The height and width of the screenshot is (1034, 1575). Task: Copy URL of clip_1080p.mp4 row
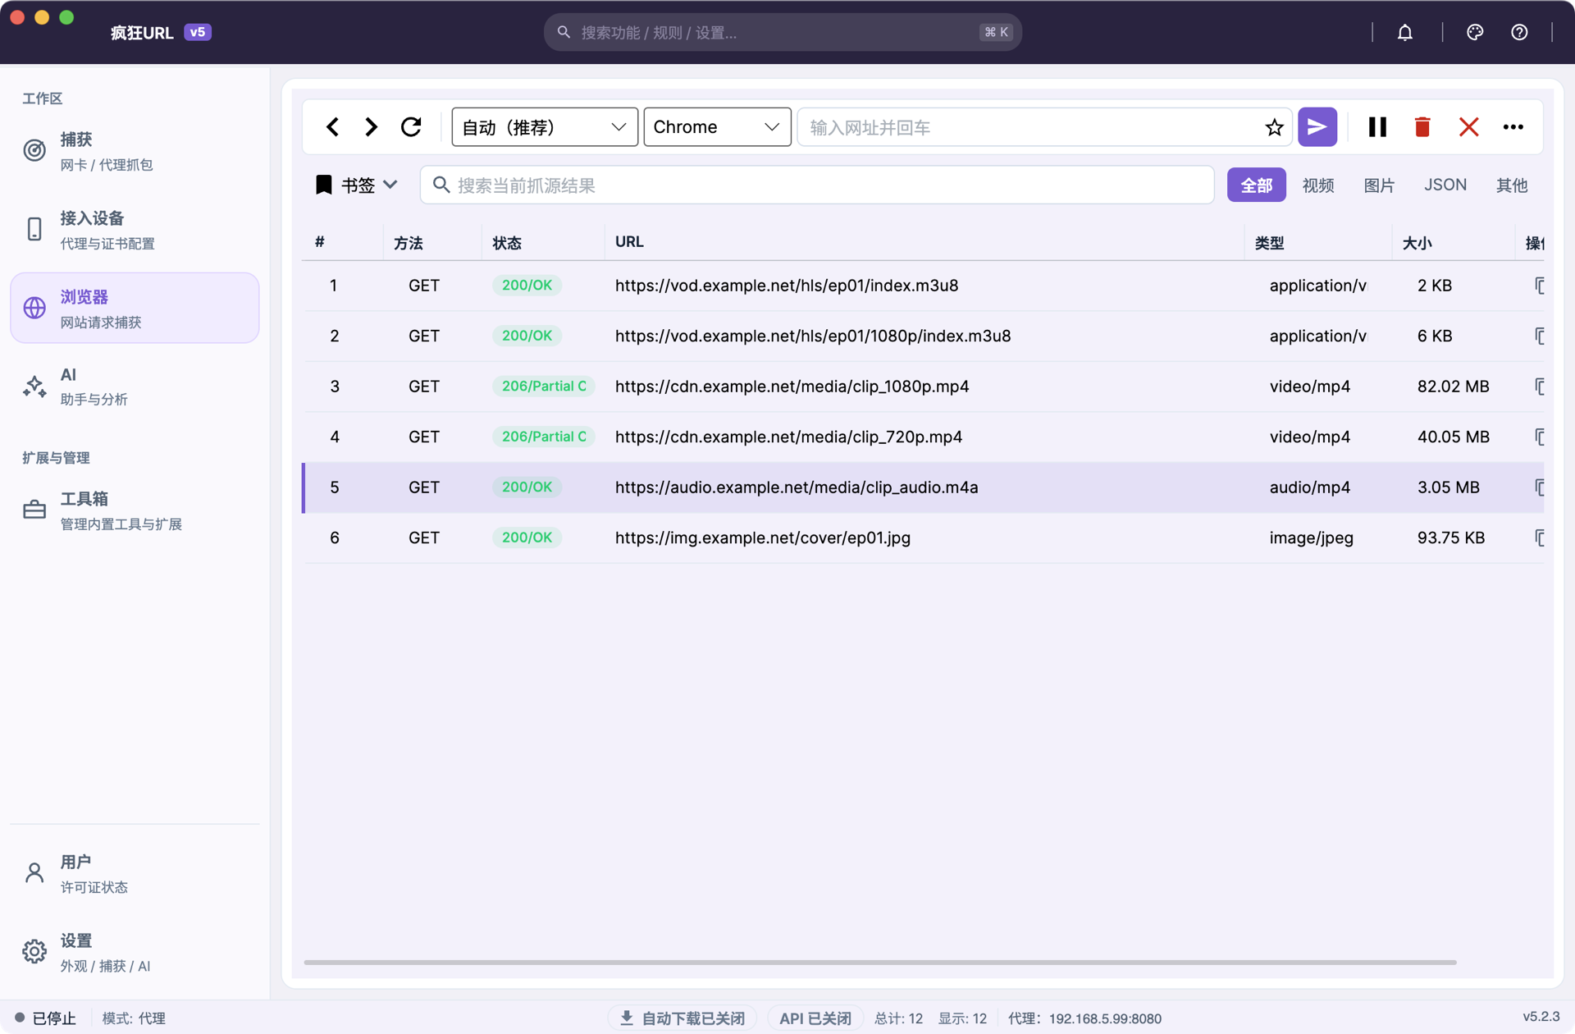point(1539,387)
